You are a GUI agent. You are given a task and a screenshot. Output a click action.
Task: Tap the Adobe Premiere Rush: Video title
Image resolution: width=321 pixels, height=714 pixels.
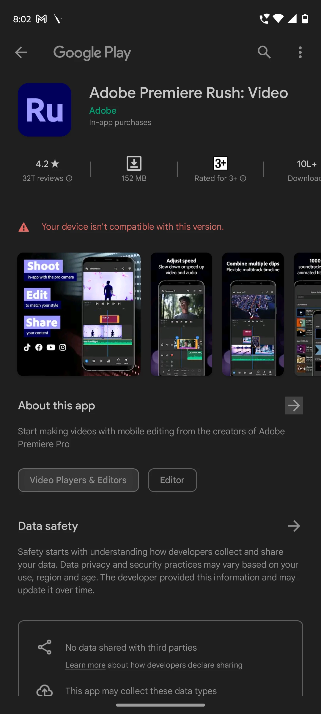click(x=189, y=93)
